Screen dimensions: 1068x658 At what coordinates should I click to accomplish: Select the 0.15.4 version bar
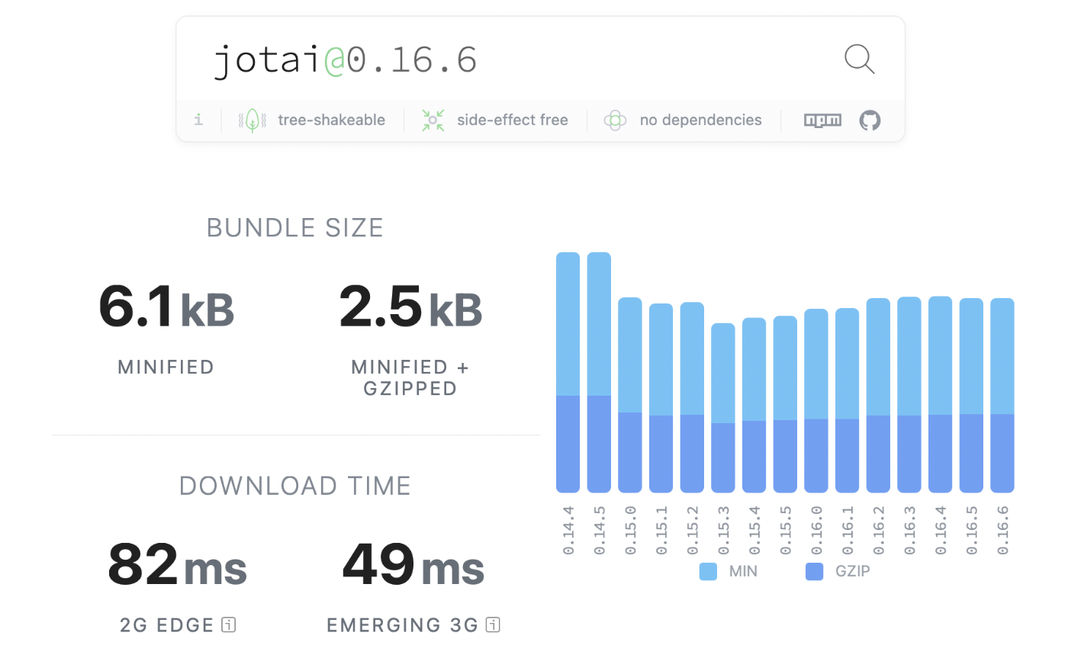pyautogui.click(x=754, y=405)
